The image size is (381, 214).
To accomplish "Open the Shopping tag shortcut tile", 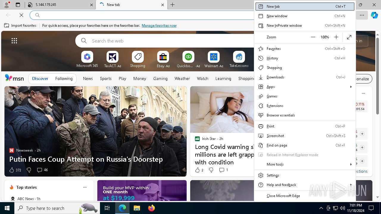I will tap(138, 59).
